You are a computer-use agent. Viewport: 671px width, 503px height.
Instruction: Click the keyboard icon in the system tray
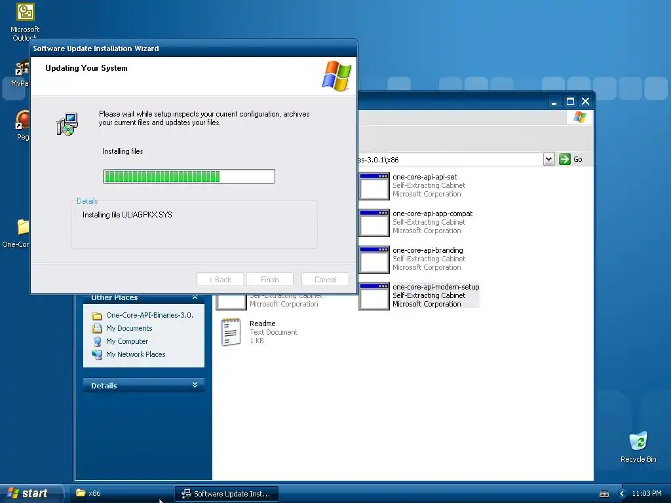coord(604,494)
